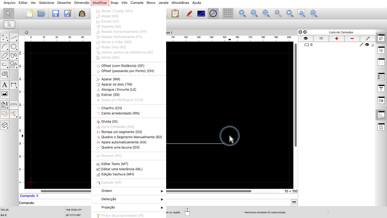387x218 pixels.
Task: Click the save floppy disk icon
Action: pos(55,13)
